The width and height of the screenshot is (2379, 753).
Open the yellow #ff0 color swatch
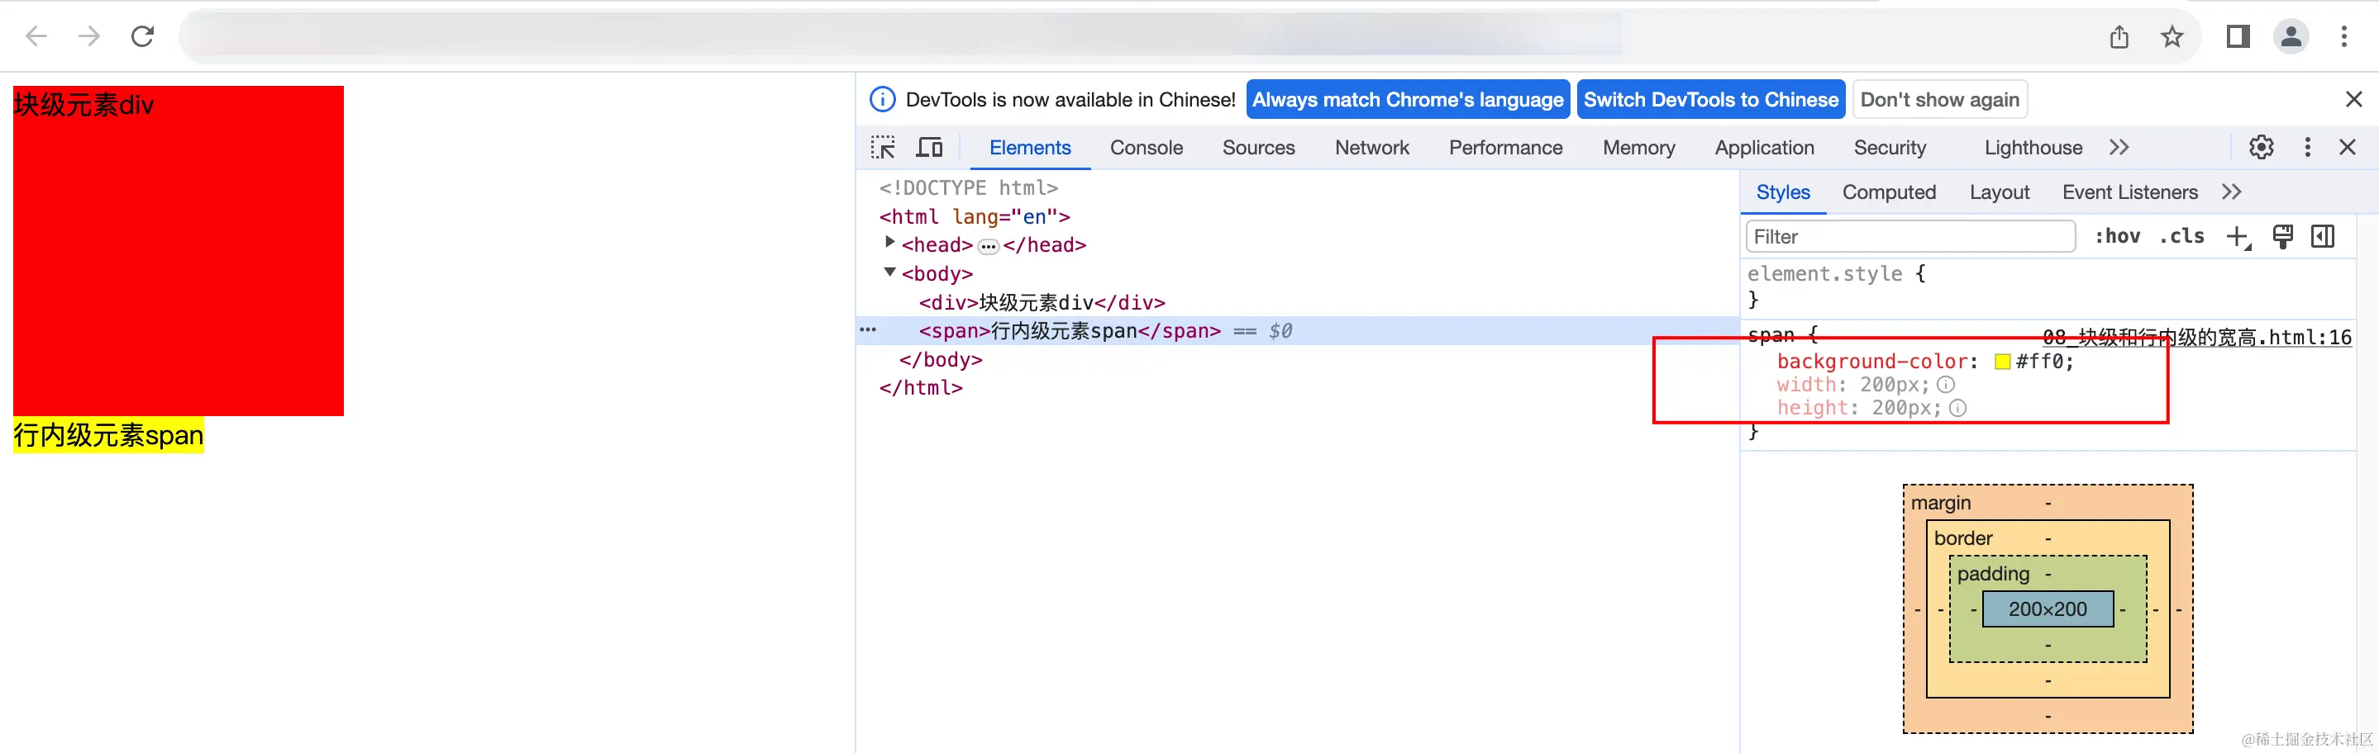[x=2002, y=362]
